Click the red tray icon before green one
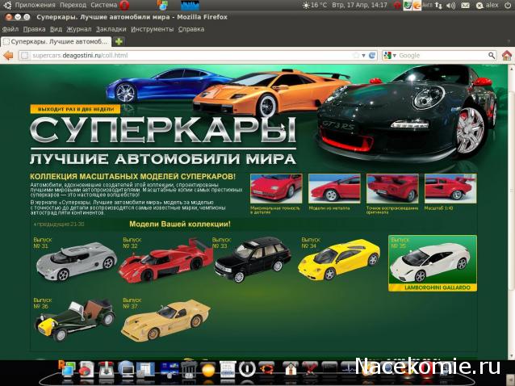This screenshot has height=386, width=515. (x=397, y=6)
